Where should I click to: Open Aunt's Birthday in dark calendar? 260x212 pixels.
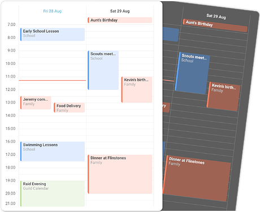pyautogui.click(x=215, y=25)
